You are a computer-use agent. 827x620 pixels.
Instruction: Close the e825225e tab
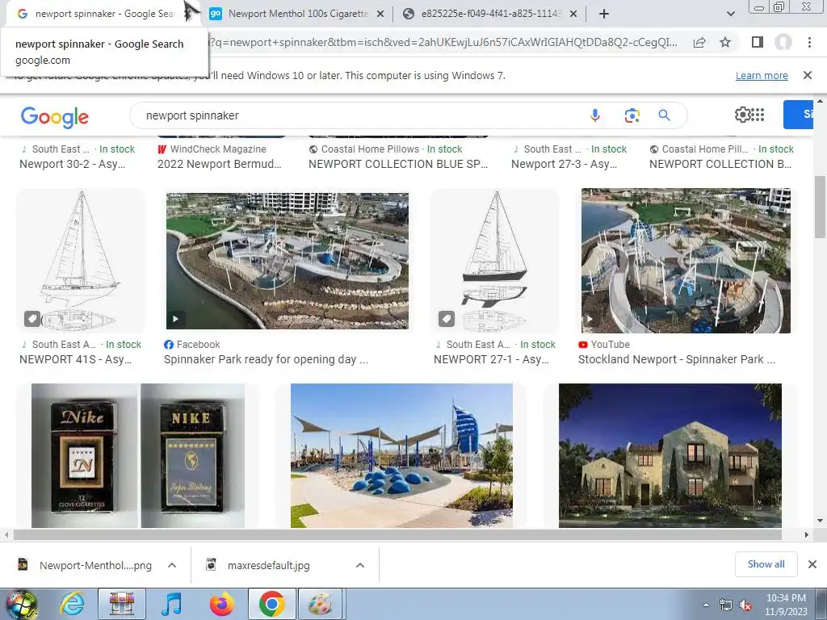573,15
